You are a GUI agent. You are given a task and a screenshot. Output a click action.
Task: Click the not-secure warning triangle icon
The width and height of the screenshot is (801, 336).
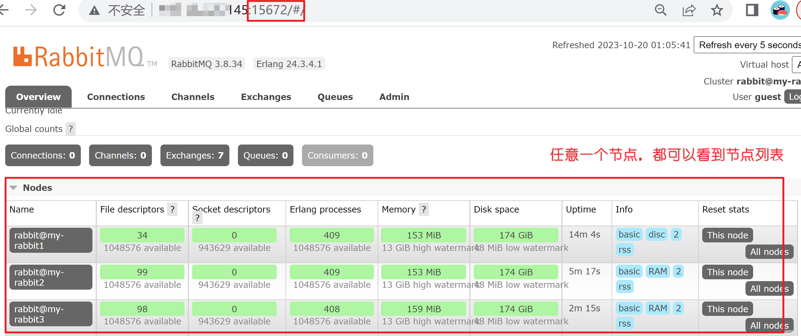pos(94,11)
